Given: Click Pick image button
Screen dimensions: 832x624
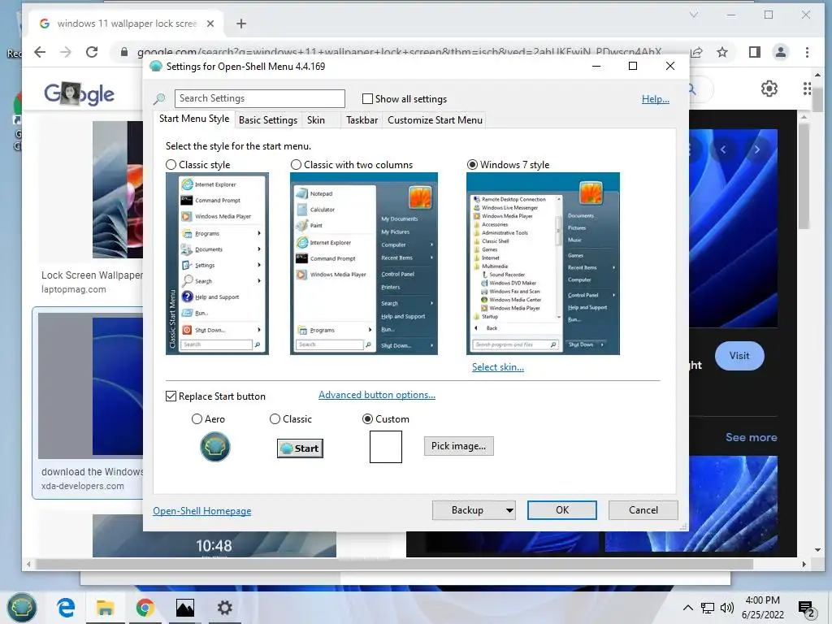Looking at the screenshot, I should 458,446.
